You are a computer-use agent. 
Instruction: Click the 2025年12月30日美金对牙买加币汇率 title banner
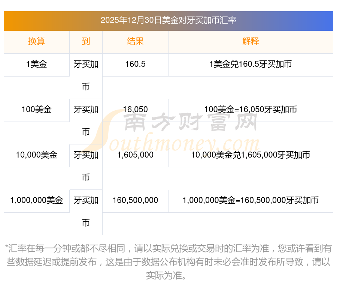tap(168, 20)
